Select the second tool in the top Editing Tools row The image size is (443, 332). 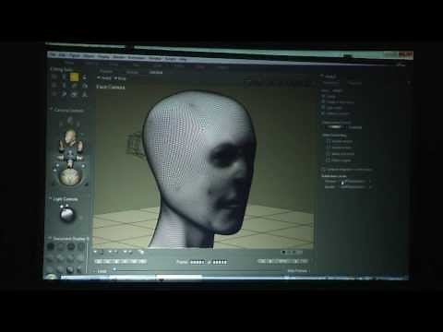[64, 77]
